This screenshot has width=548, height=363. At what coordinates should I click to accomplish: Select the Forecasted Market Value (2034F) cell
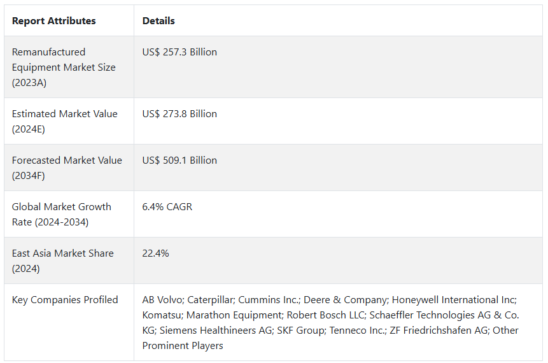point(67,167)
